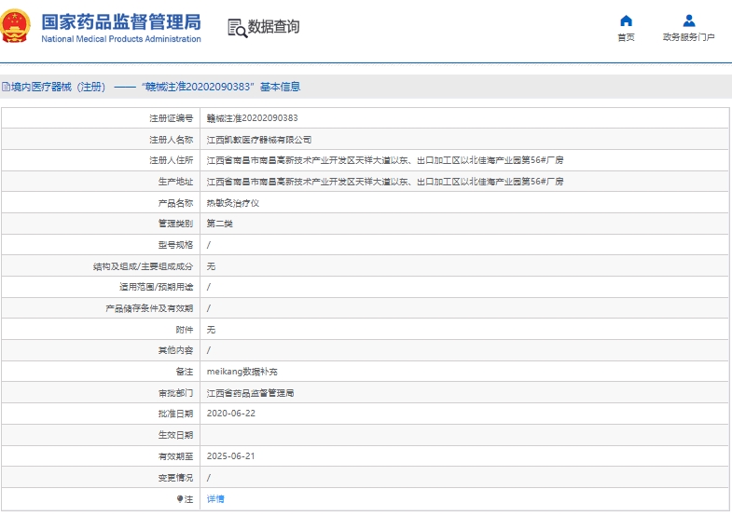
Task: Go to 首页 home icon
Action: (x=626, y=21)
